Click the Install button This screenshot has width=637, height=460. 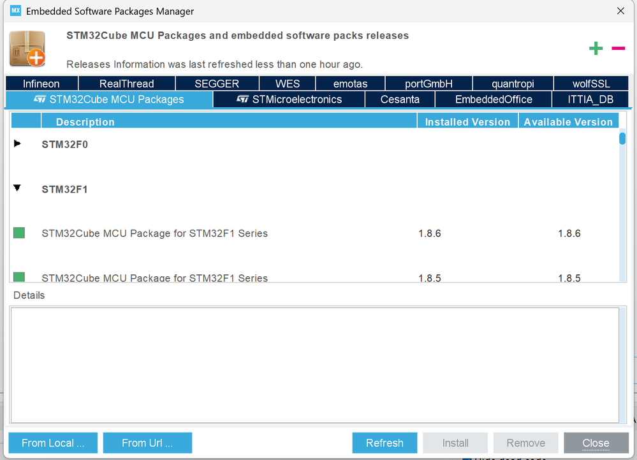point(455,443)
